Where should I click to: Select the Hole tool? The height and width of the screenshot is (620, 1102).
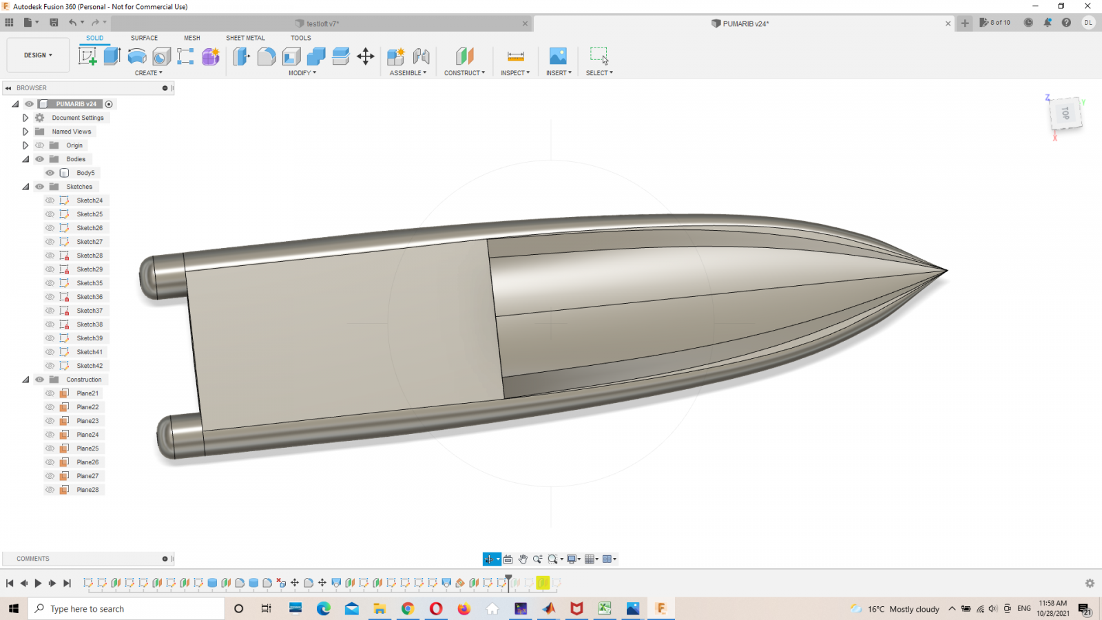point(162,56)
